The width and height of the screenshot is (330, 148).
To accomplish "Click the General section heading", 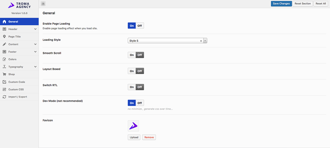I will [49, 13].
